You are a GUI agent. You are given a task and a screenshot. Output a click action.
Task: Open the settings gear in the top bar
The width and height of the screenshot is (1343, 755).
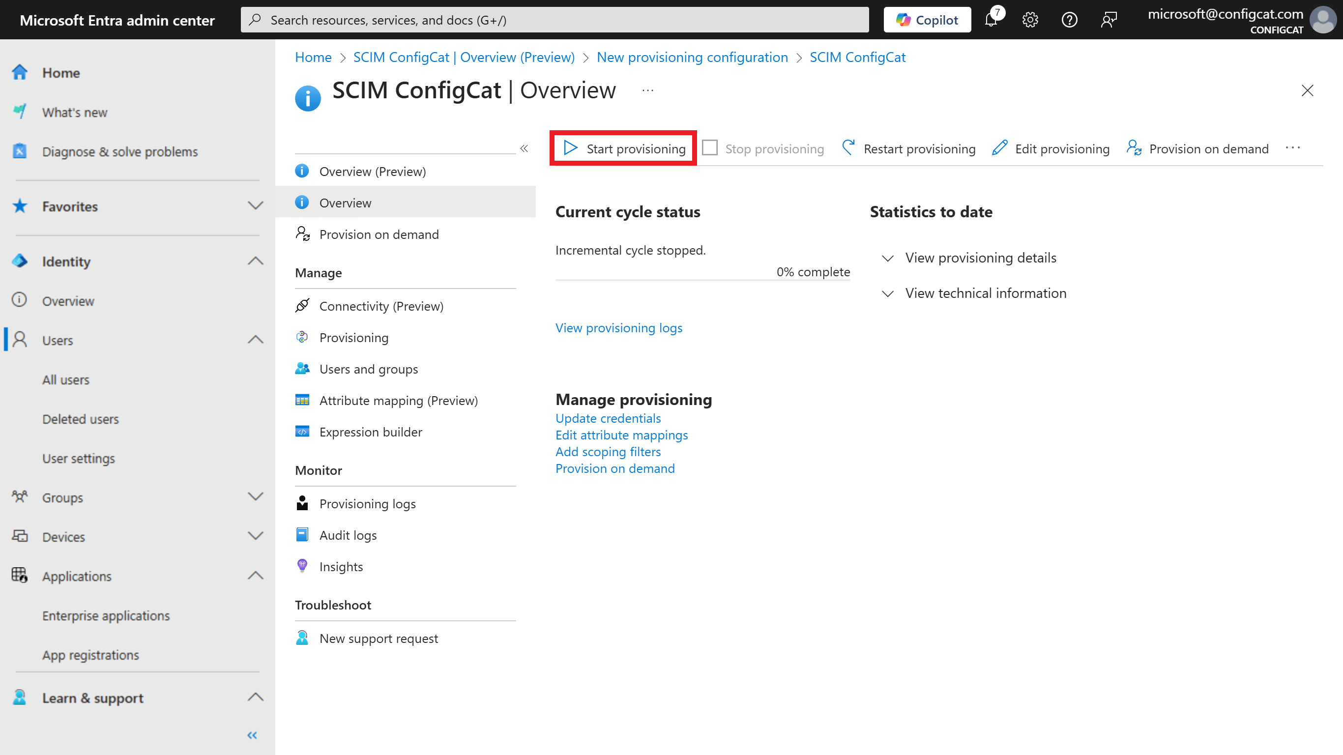click(1030, 19)
